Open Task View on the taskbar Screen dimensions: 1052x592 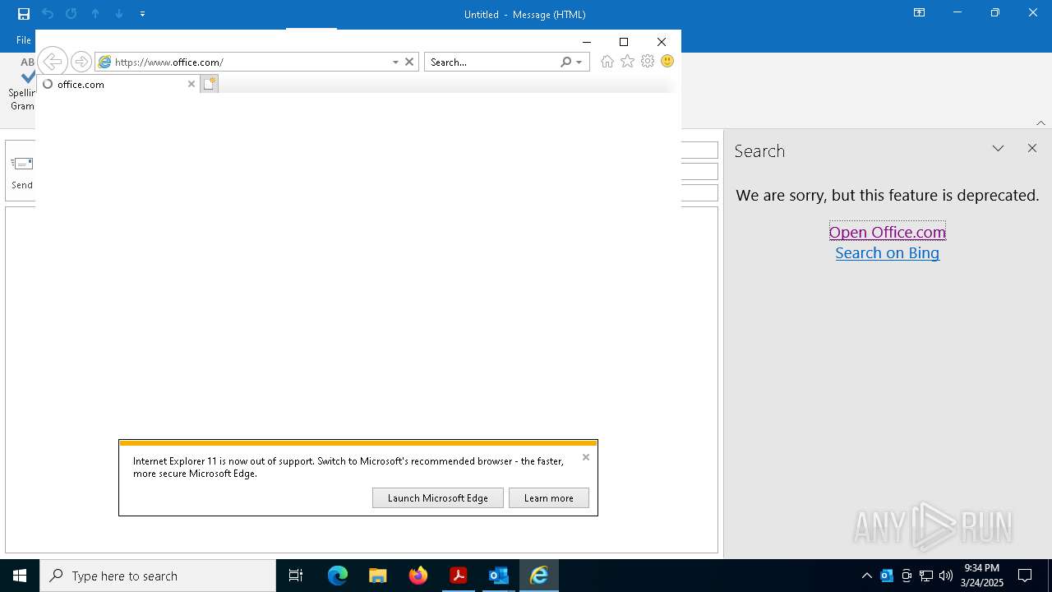click(x=296, y=576)
